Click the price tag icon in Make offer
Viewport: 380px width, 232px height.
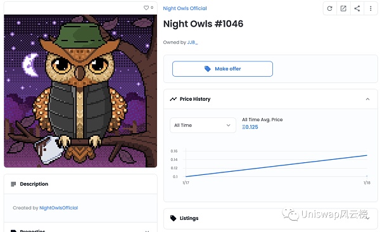(x=208, y=68)
